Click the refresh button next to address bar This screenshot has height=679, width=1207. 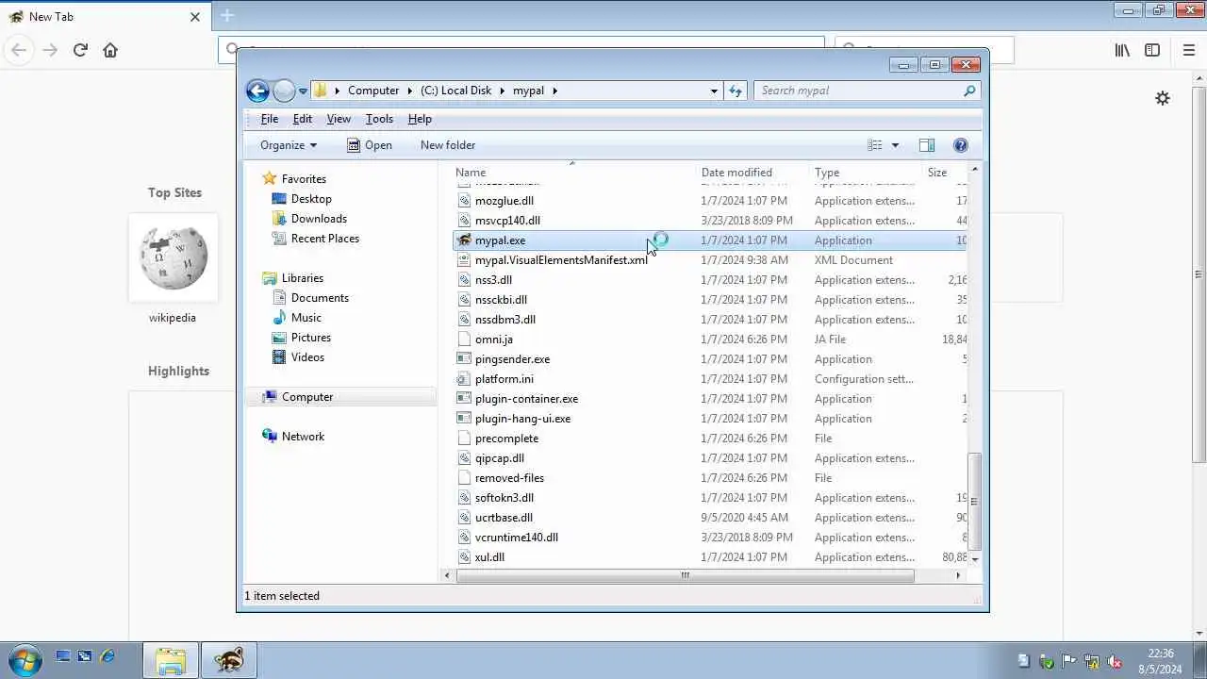pos(736,91)
